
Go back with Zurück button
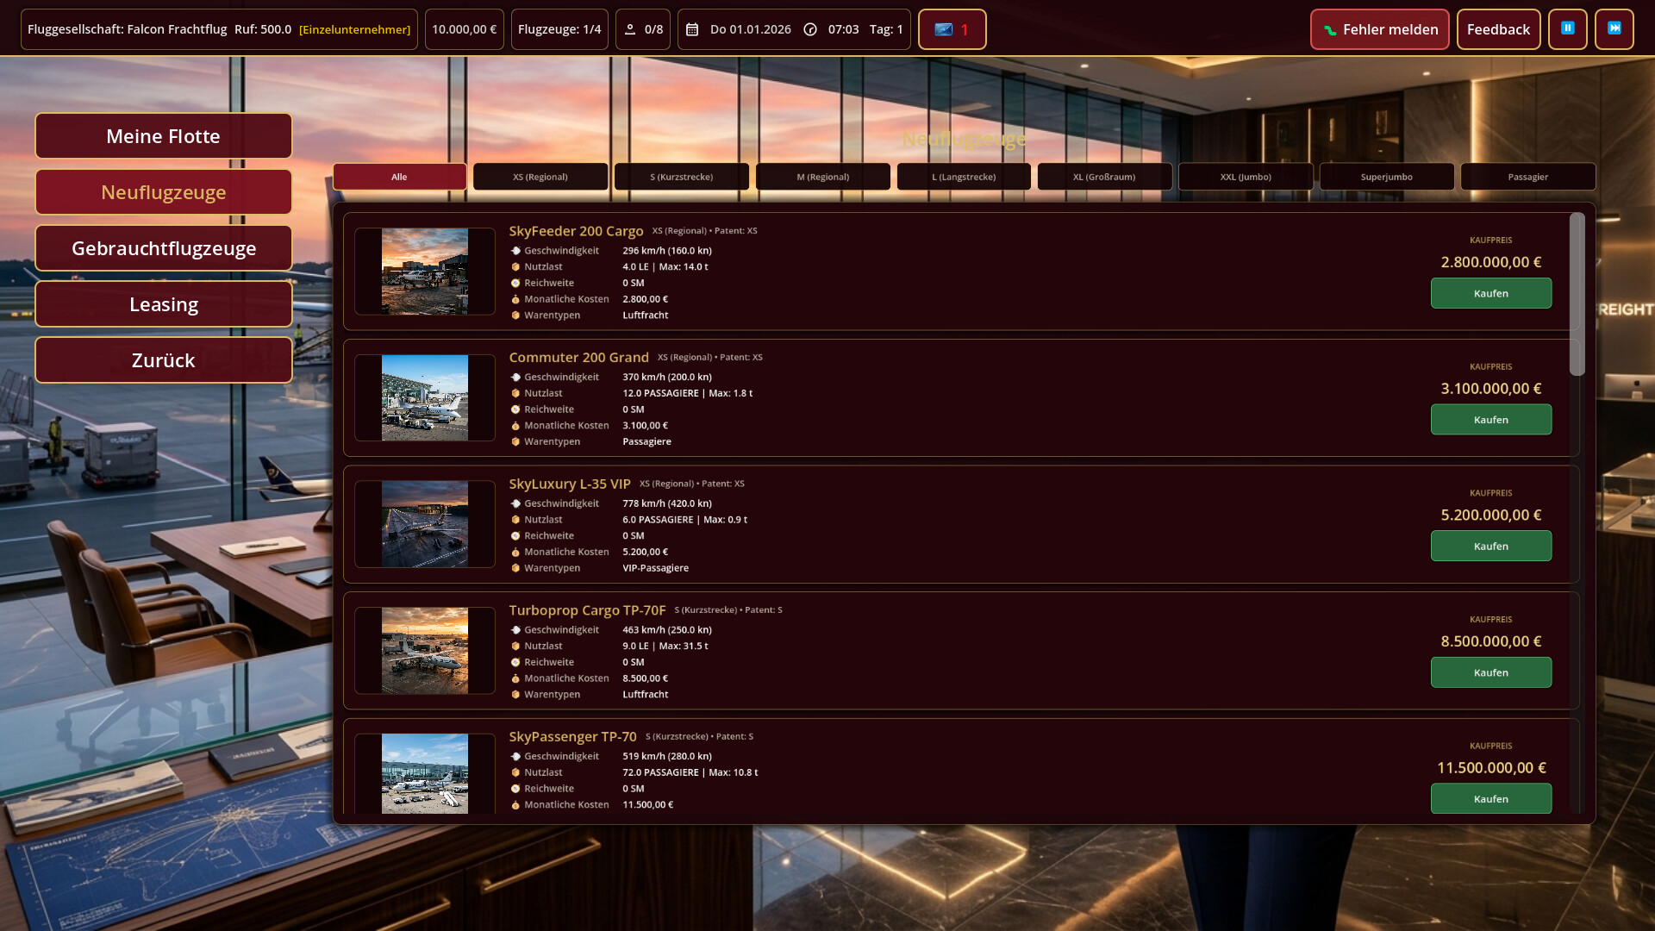(164, 360)
